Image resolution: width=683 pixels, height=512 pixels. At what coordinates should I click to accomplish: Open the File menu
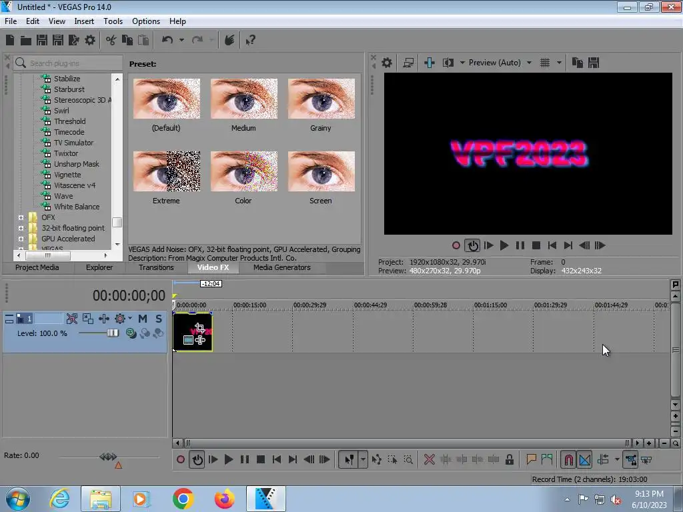coord(11,21)
